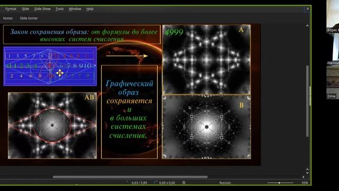Click the horizontal scroll left arrow
The image size is (339, 191).
[x=304, y=177]
